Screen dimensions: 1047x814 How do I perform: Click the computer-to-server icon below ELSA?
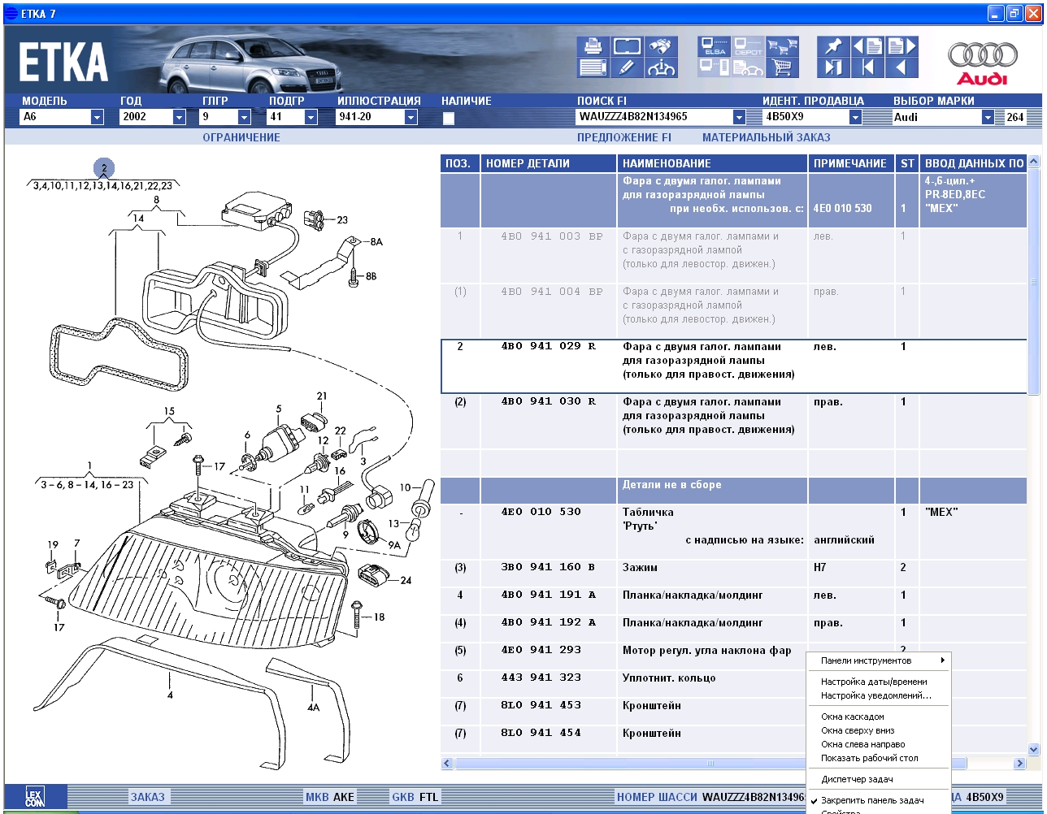click(715, 67)
